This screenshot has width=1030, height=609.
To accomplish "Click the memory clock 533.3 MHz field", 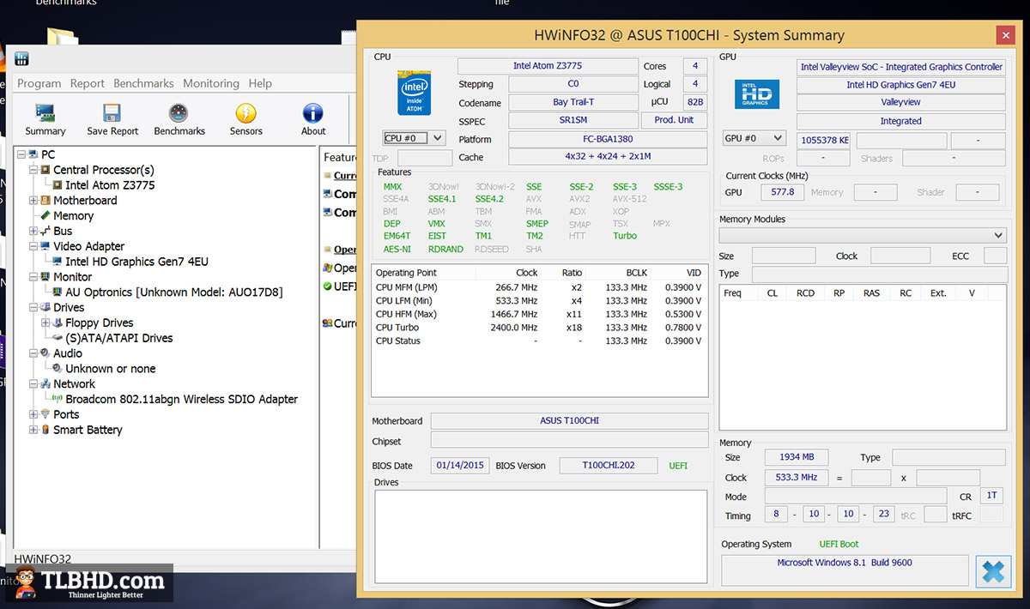I will point(797,477).
